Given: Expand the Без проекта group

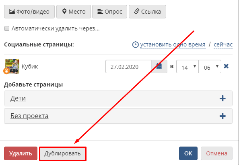Looking at the screenshot, I should pos(29,116).
